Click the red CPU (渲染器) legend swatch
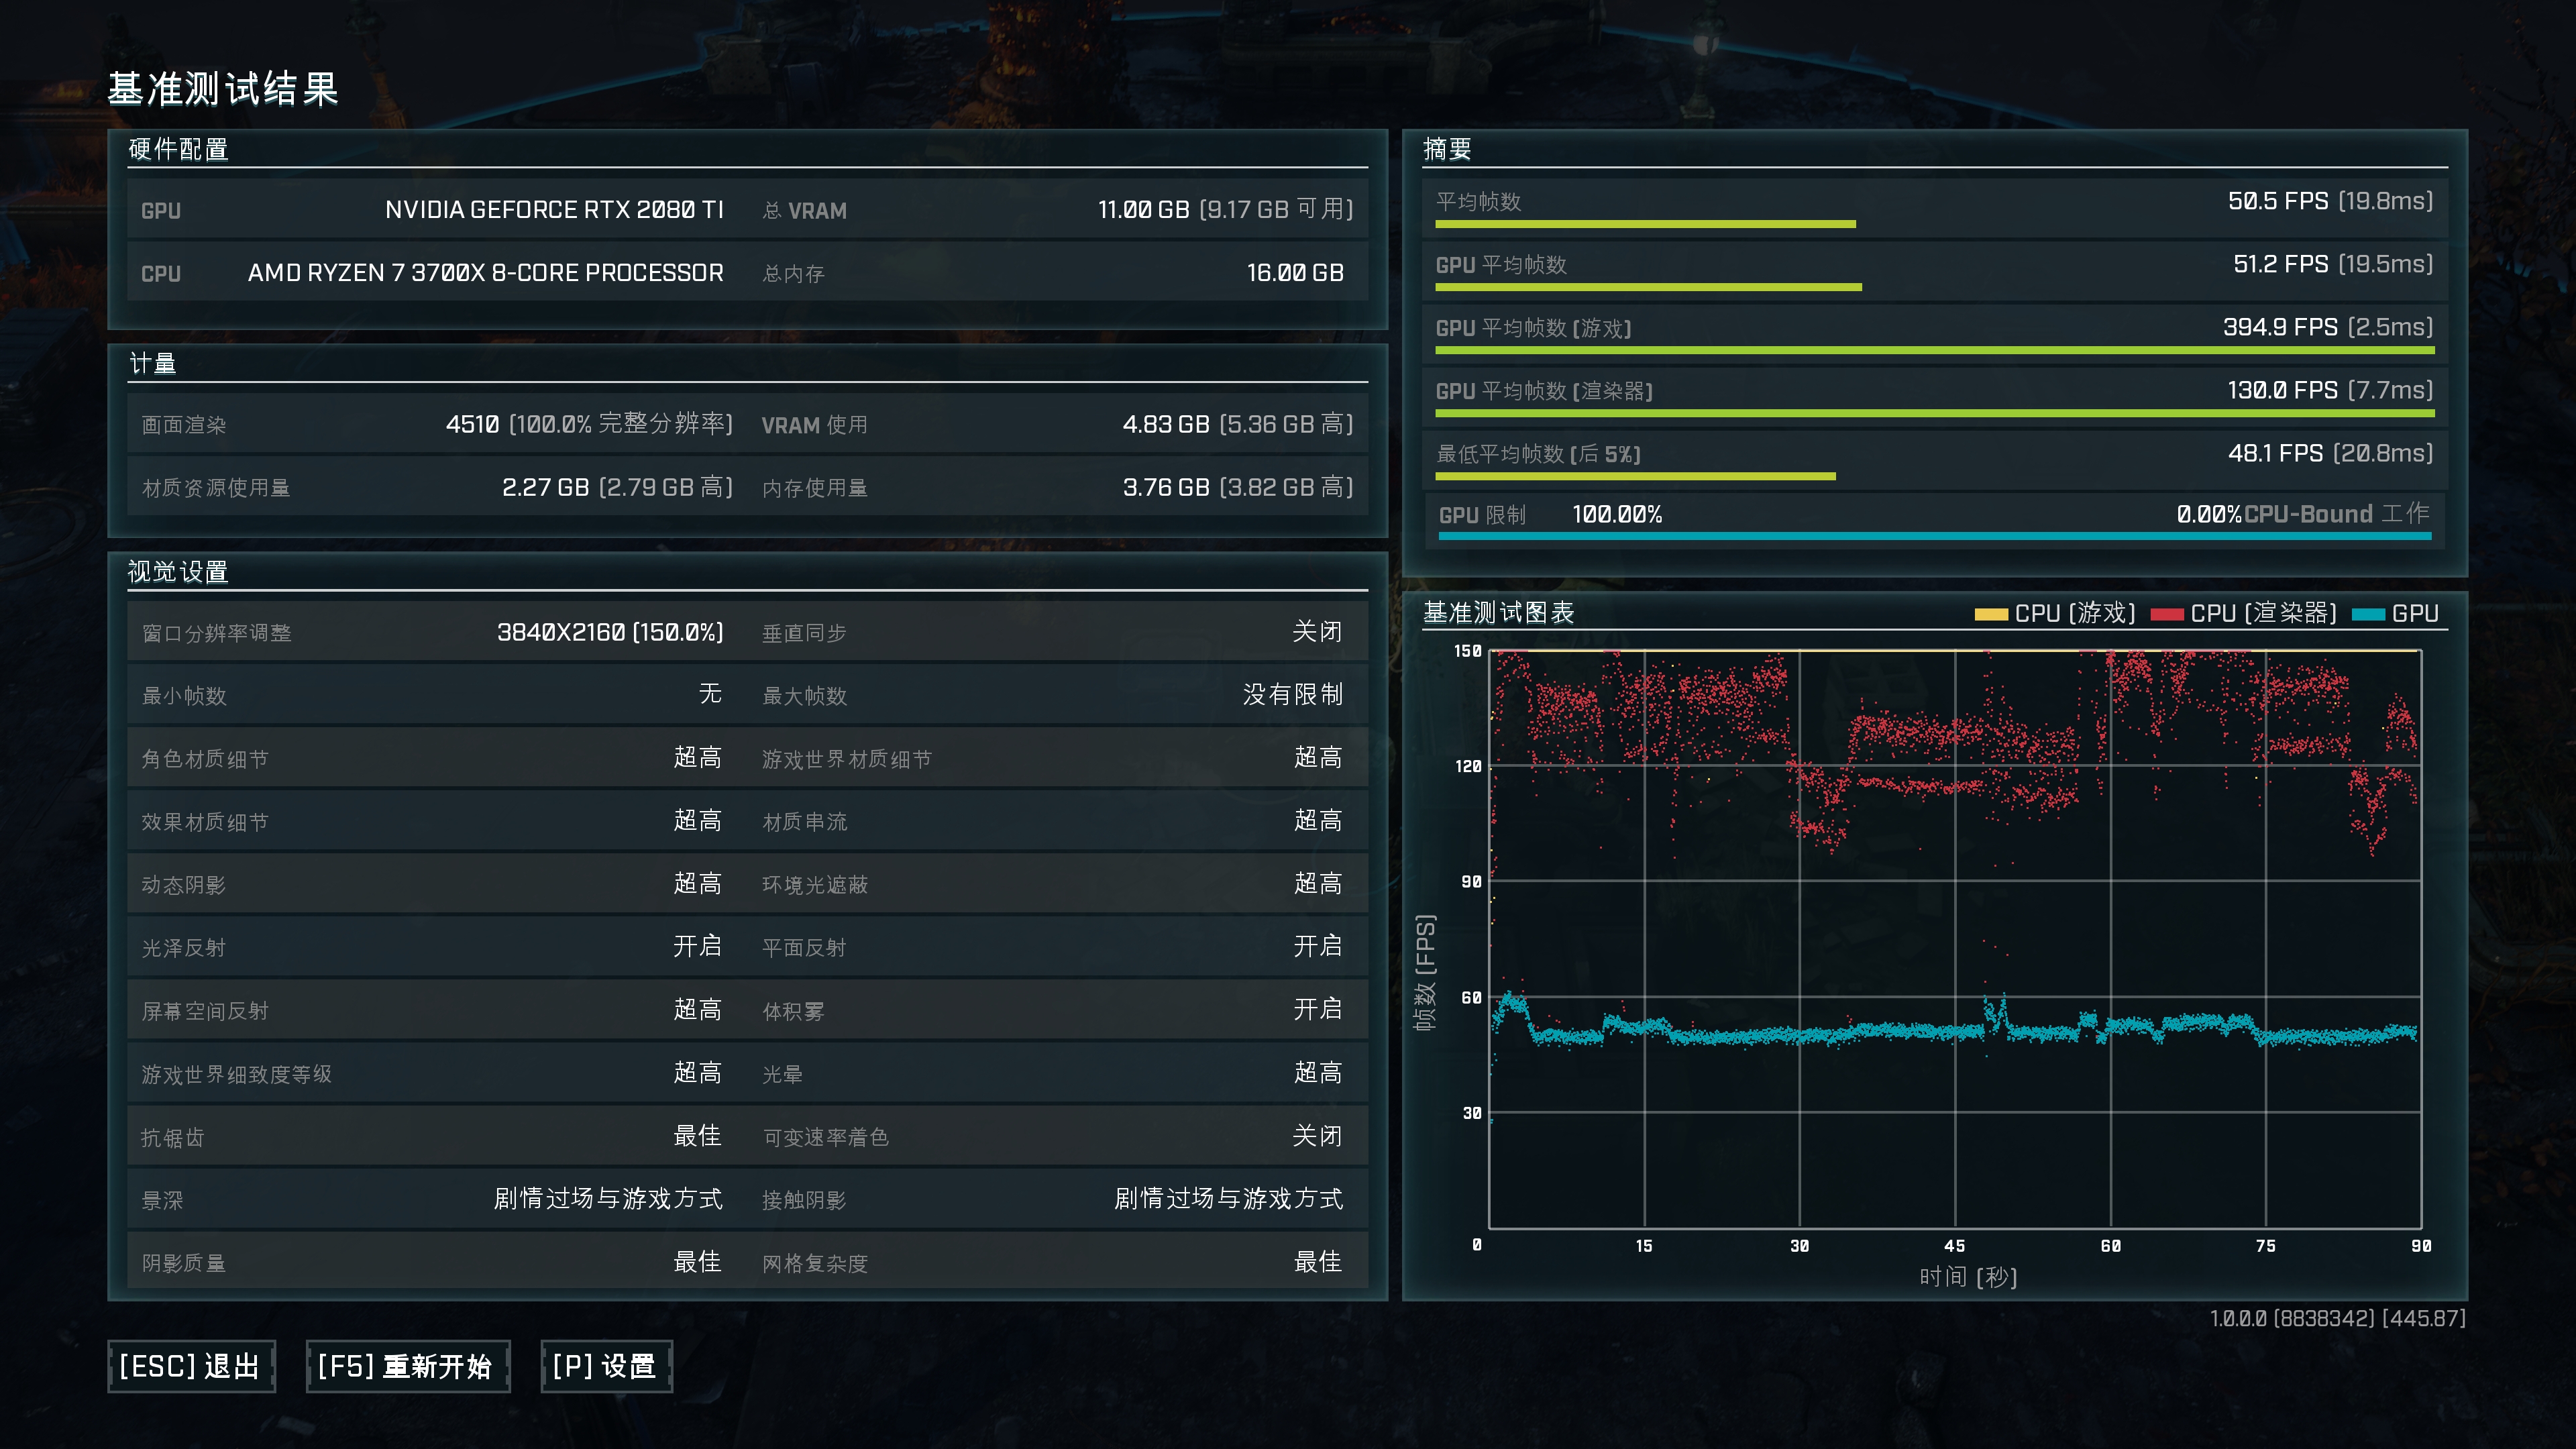The image size is (2576, 1449). tap(2166, 614)
